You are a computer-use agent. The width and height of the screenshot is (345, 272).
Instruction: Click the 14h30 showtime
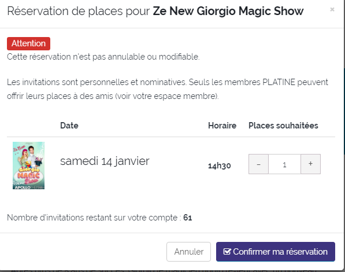click(220, 166)
